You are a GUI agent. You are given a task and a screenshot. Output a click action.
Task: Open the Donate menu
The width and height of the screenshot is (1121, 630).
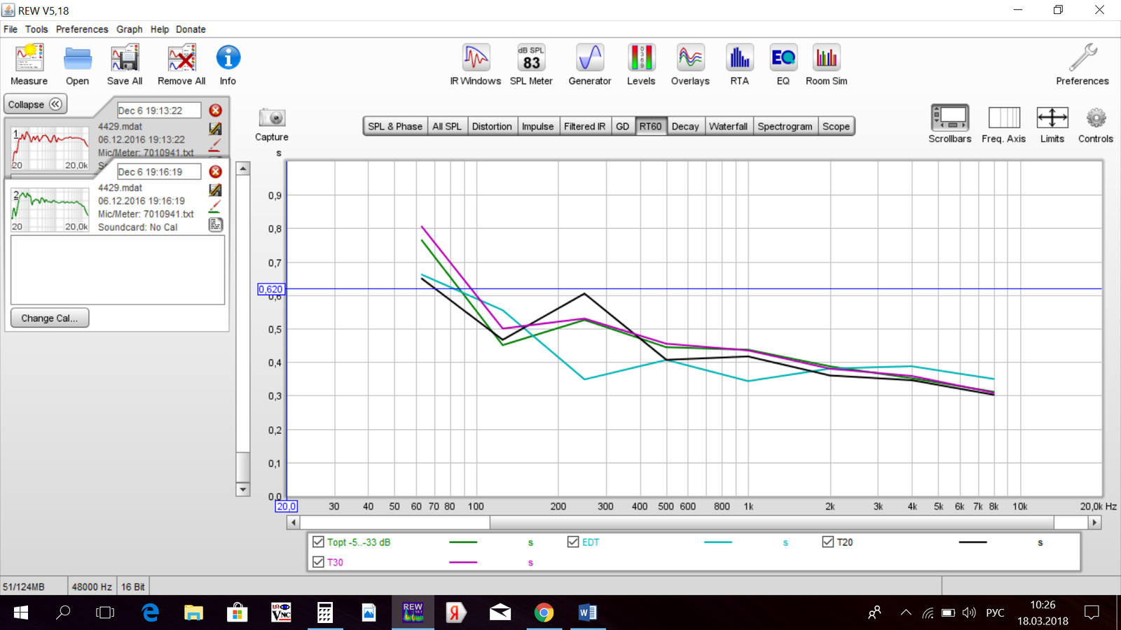pos(191,29)
